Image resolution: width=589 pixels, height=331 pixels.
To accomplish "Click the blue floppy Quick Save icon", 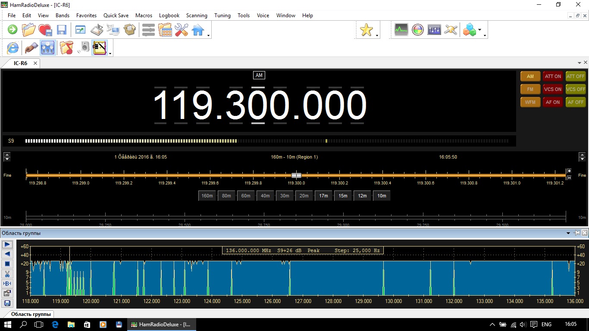I will pyautogui.click(x=62, y=30).
